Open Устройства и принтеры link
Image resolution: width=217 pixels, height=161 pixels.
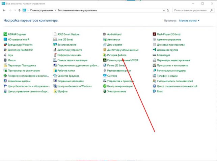click(121, 81)
